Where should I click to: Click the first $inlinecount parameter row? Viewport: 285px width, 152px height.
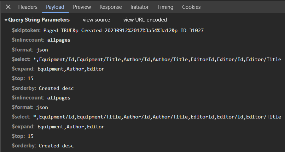tap(41, 40)
